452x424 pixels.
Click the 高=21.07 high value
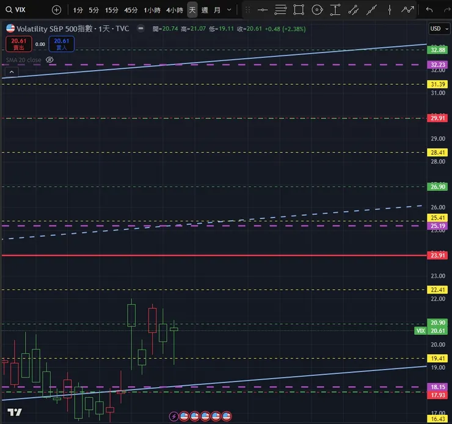click(x=194, y=29)
